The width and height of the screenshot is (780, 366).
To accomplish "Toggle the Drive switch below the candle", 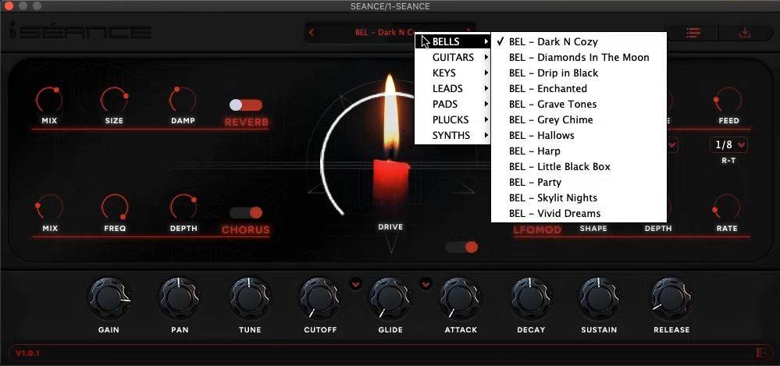I will [x=461, y=247].
